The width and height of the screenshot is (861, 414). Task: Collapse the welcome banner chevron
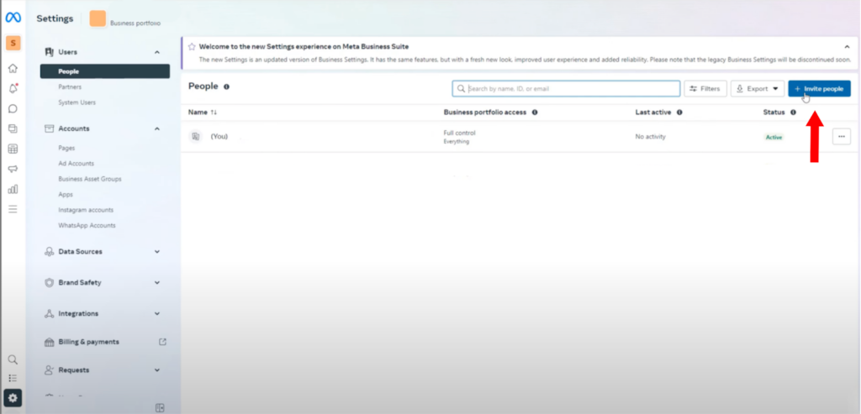847,47
